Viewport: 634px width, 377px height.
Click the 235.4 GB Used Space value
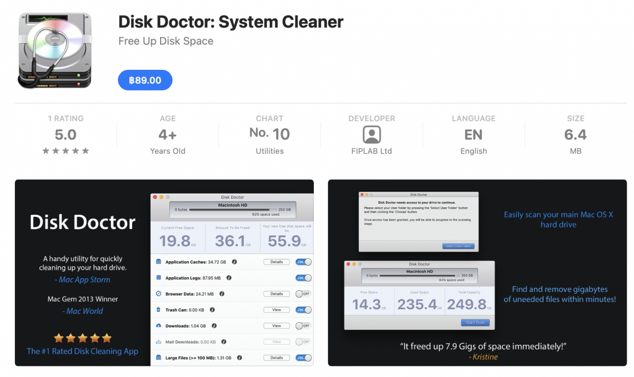pyautogui.click(x=420, y=304)
